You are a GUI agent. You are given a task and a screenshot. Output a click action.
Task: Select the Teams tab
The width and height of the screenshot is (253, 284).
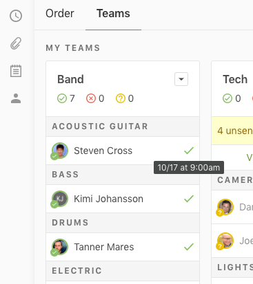tap(113, 13)
